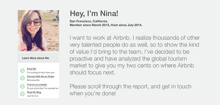
Task: Click the Member since March 2013 line
Action: (106, 25)
